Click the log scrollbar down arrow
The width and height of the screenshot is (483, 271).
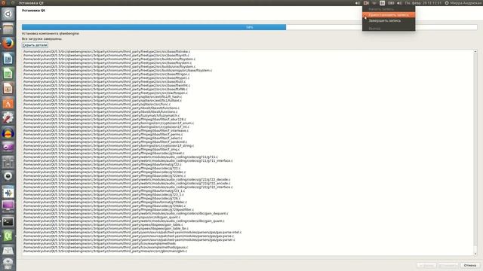tap(475, 254)
